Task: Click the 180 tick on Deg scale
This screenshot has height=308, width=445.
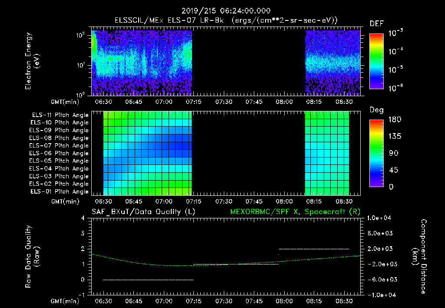Action: pos(395,120)
